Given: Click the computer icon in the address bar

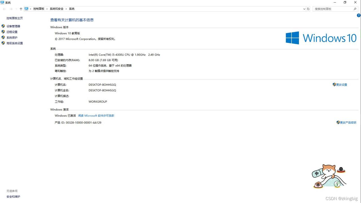Looking at the screenshot, I should click(27, 9).
